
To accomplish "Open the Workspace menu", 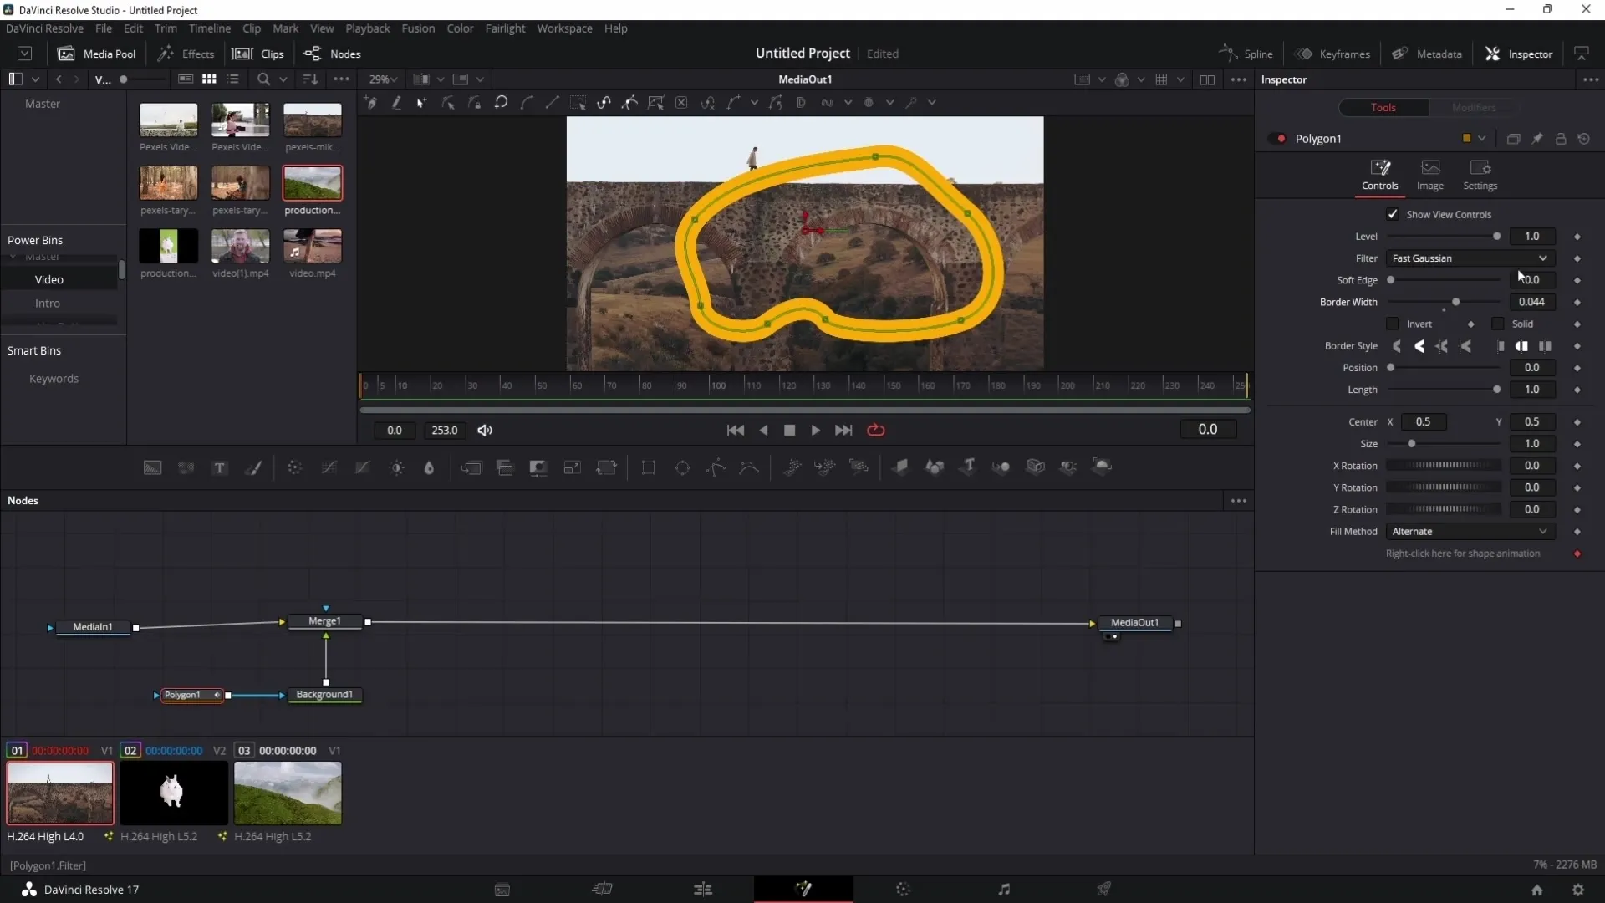I will (564, 28).
